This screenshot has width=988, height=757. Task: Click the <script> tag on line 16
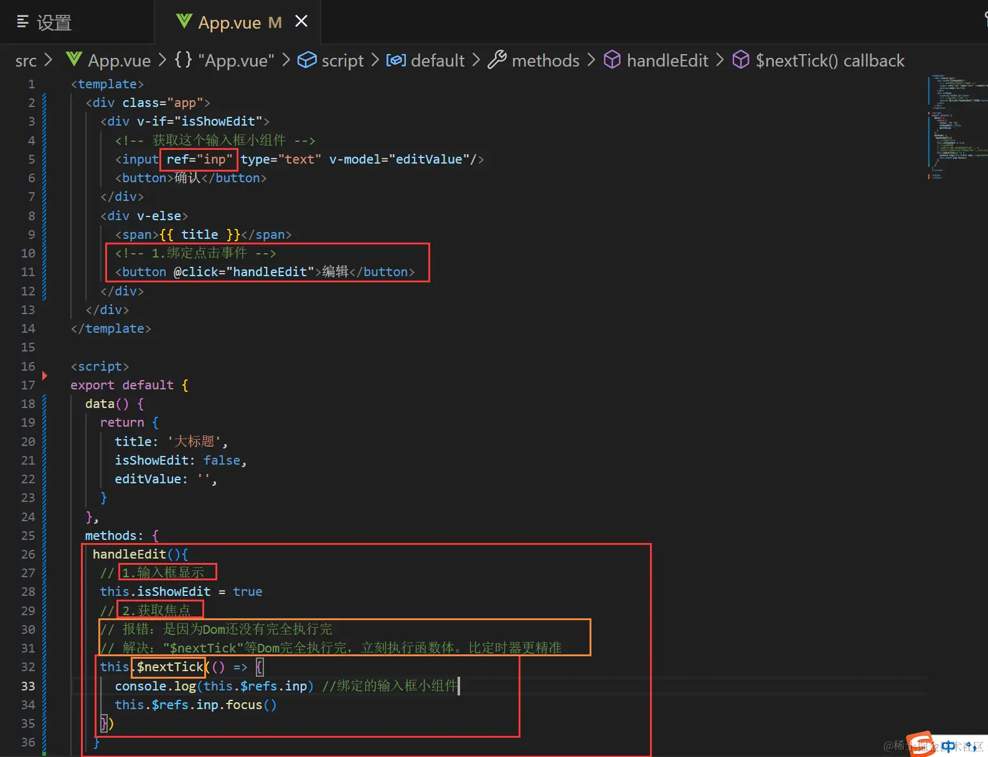(x=100, y=366)
